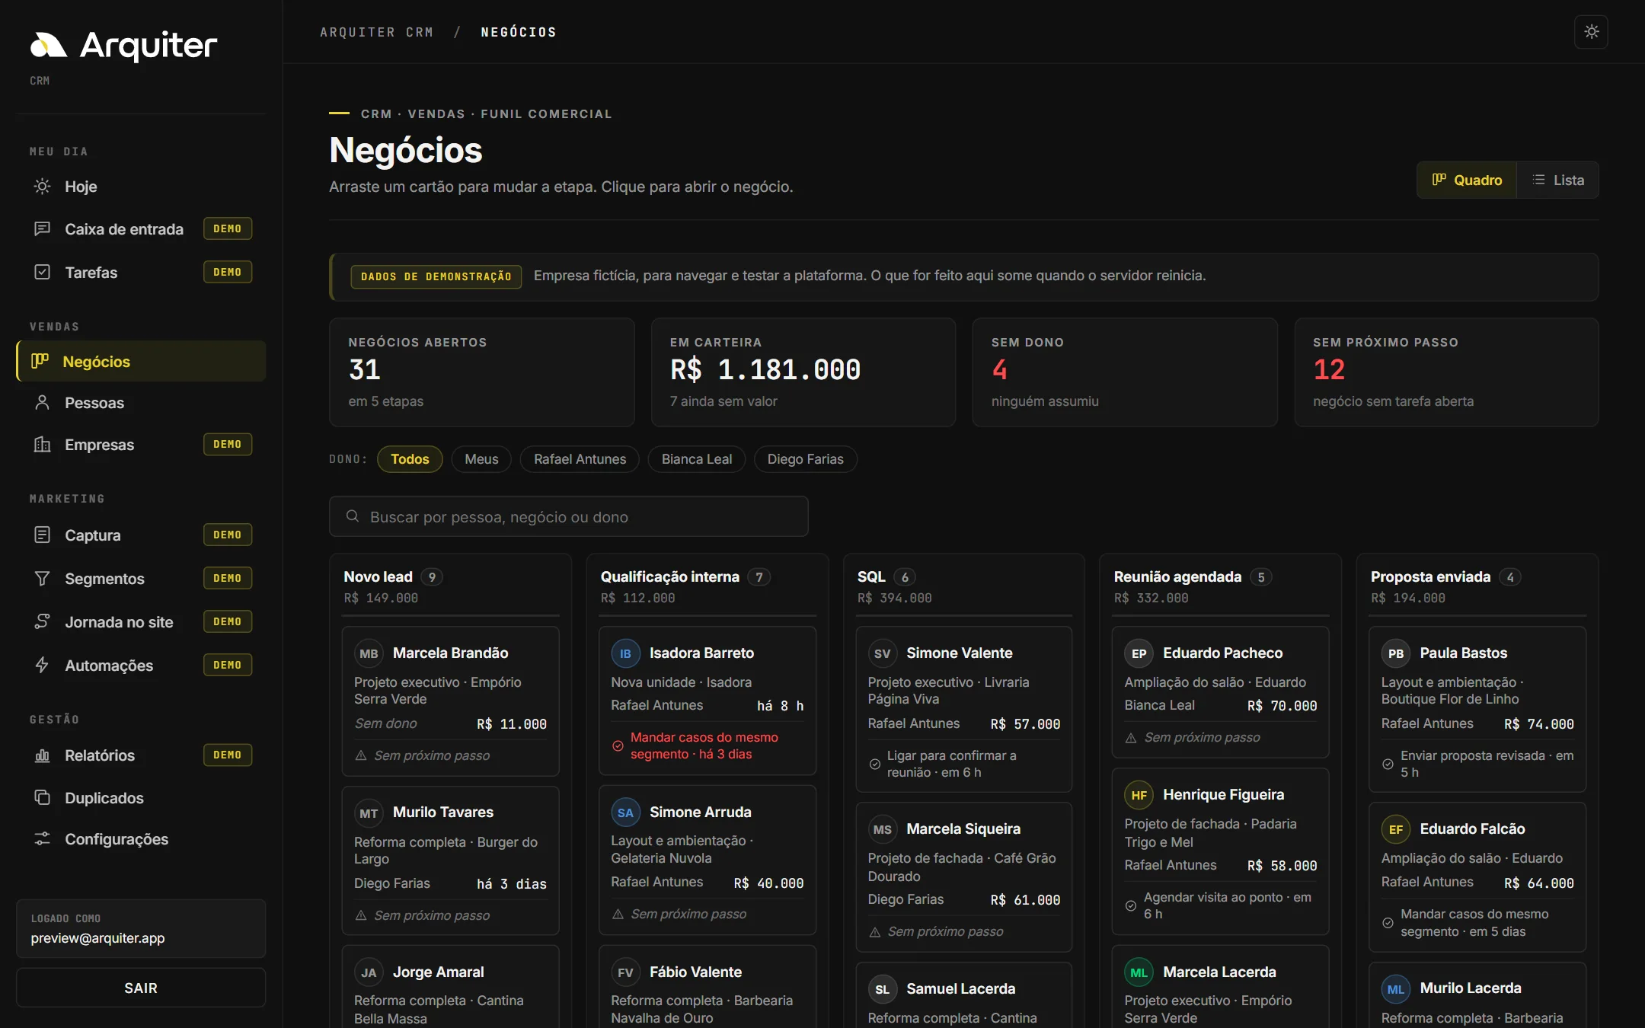Select Jornada no site in sidebar
The height and width of the screenshot is (1028, 1645).
click(141, 622)
